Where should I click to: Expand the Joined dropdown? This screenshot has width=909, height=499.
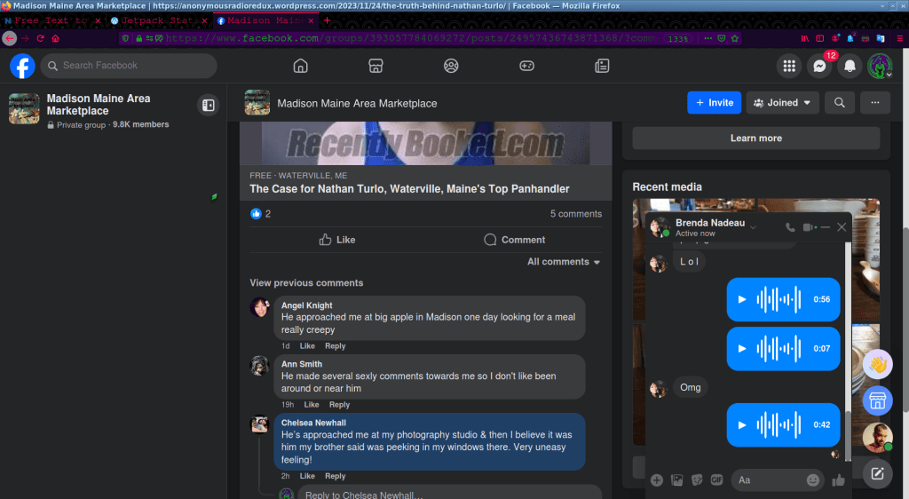[782, 103]
